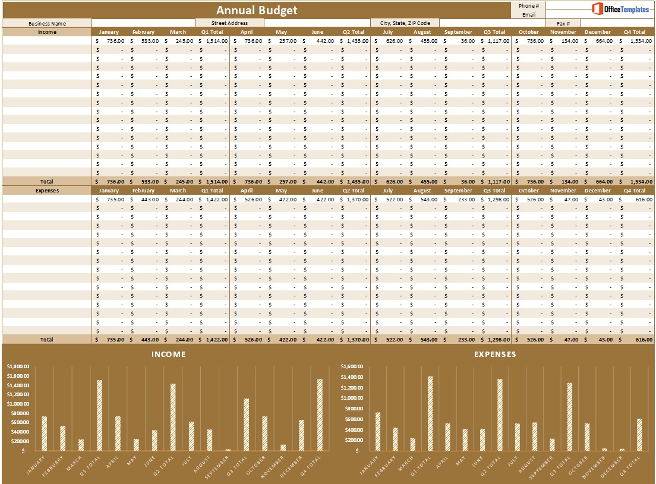Click the JANUARY bar in Income chart
The height and width of the screenshot is (484, 656).
pos(45,434)
